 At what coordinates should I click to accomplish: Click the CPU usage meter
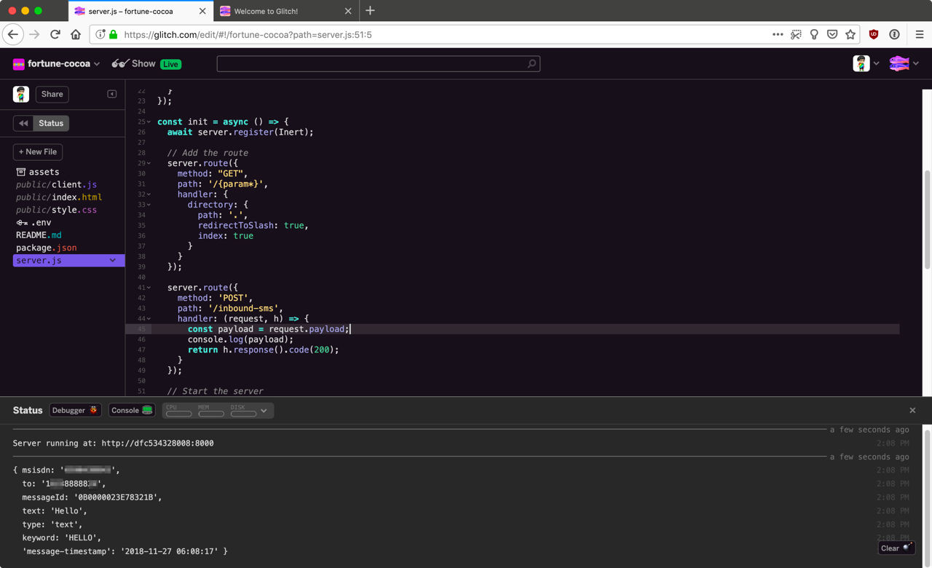[x=179, y=411]
